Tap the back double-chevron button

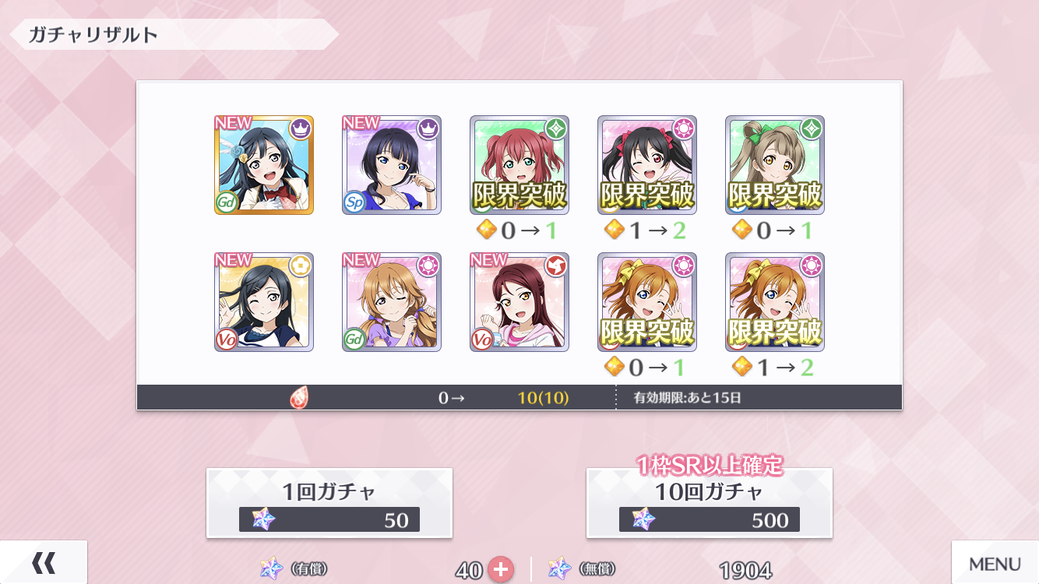point(44,562)
